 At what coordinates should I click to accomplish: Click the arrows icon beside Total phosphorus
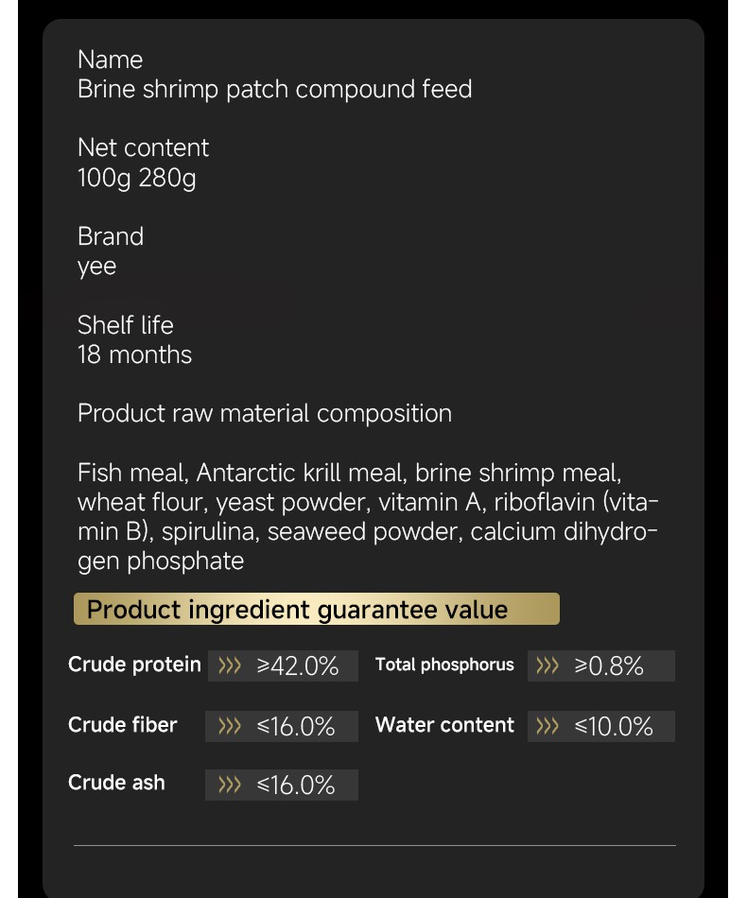click(547, 666)
